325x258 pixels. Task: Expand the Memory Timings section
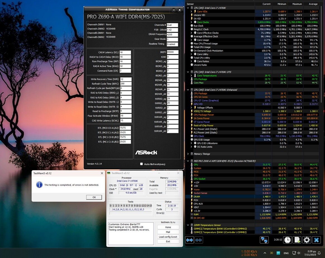[x=188, y=154]
